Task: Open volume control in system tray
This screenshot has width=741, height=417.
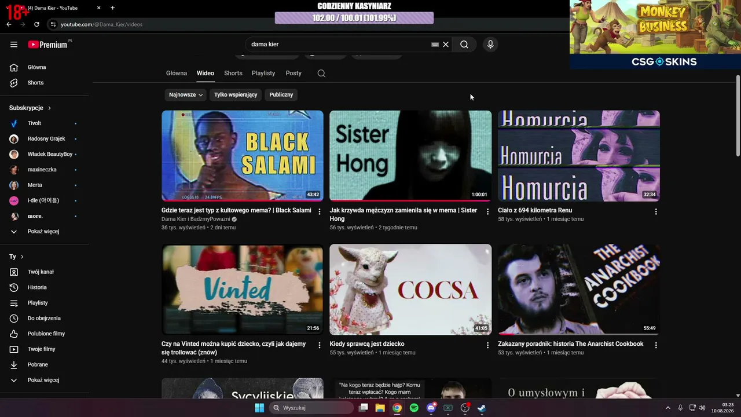Action: click(702, 408)
